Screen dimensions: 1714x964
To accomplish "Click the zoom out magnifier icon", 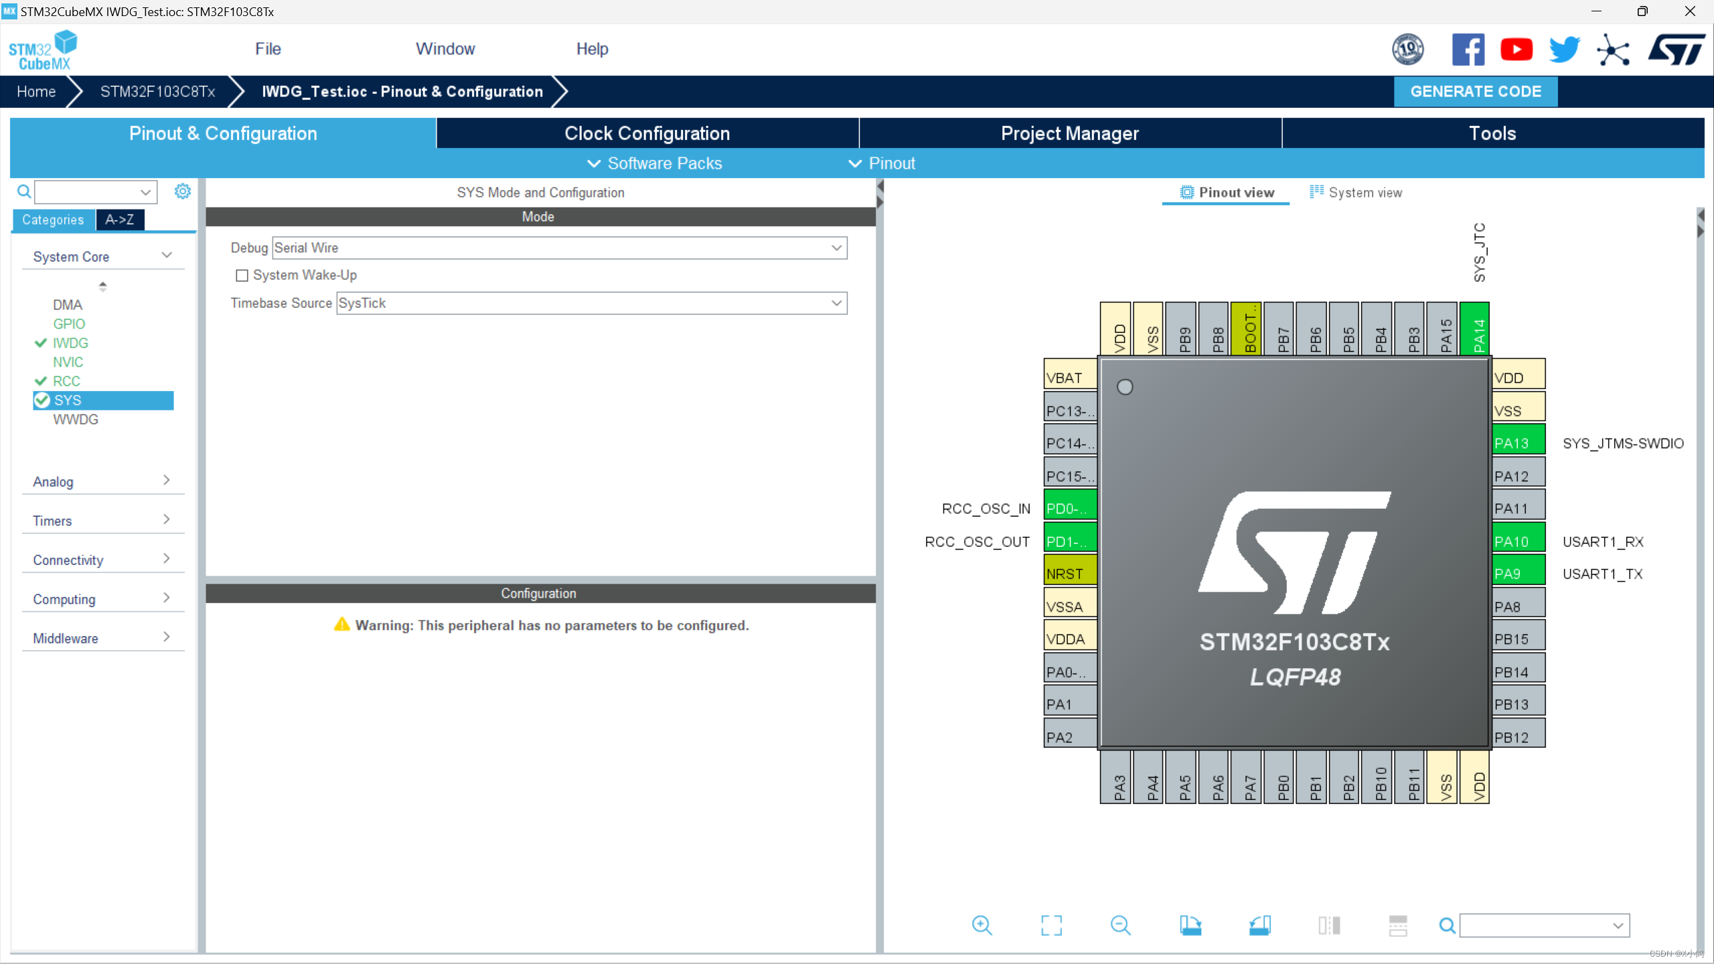I will (x=1119, y=925).
